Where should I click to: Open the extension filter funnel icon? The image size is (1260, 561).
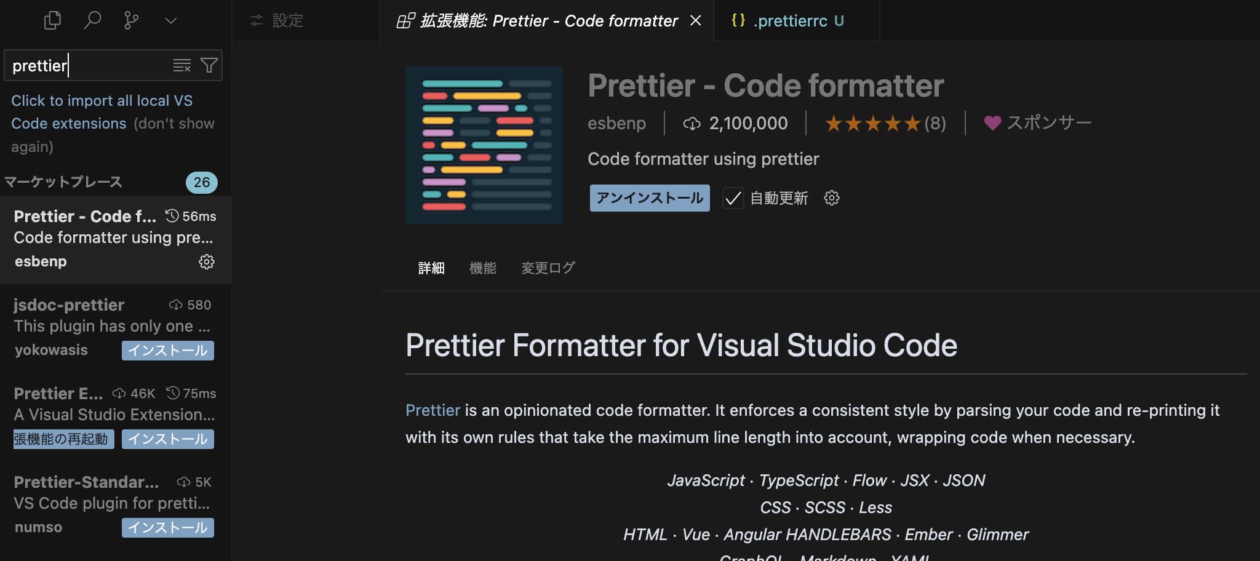(x=209, y=65)
